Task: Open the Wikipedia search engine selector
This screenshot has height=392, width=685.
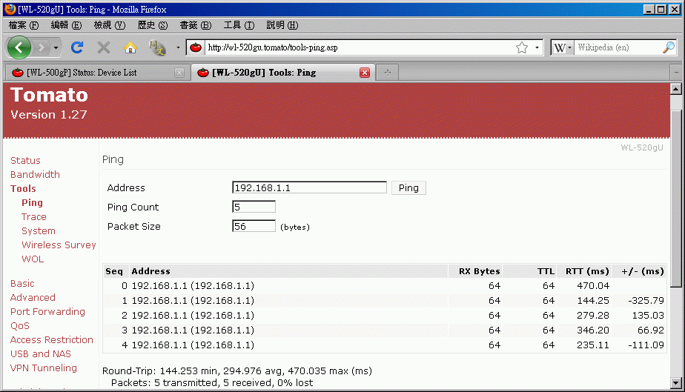Action: [x=562, y=47]
